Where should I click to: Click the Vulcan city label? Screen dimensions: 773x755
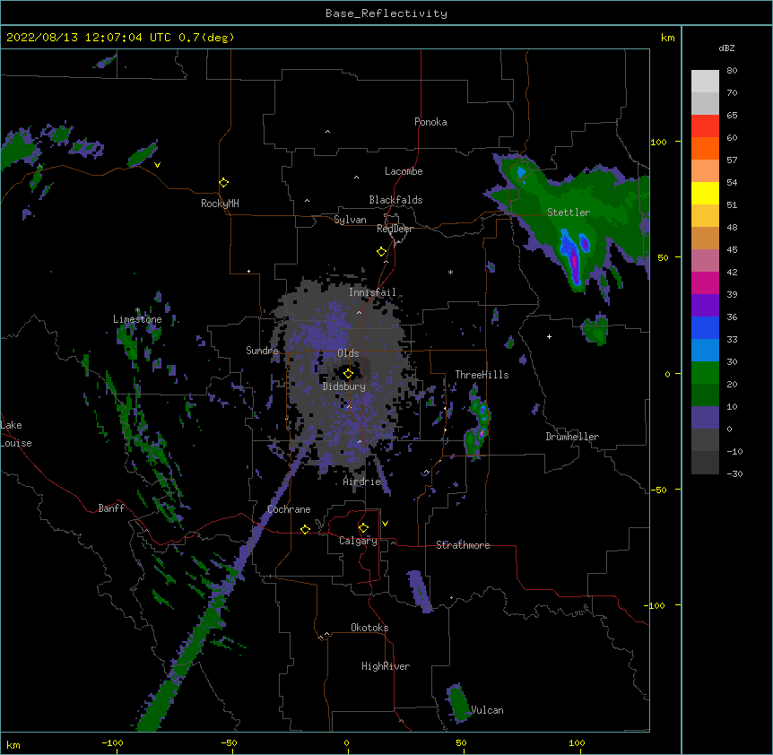click(x=487, y=710)
